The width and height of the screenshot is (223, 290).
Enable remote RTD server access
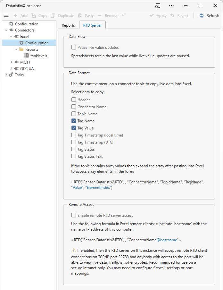[74, 215]
